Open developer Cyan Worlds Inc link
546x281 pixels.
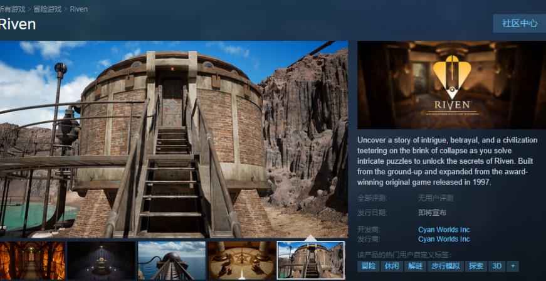[x=443, y=230]
